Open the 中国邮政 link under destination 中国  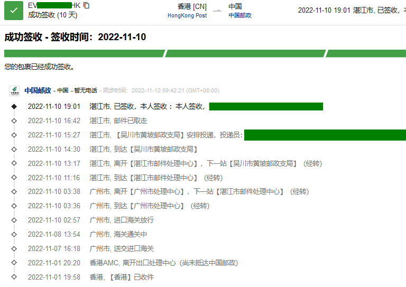coord(240,15)
